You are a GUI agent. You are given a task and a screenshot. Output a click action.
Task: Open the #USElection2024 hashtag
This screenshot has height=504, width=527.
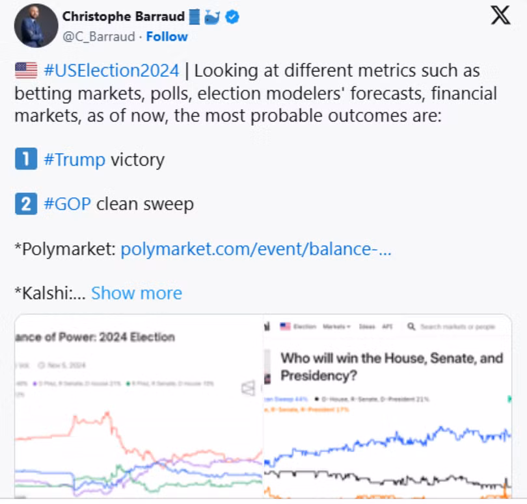tap(111, 70)
